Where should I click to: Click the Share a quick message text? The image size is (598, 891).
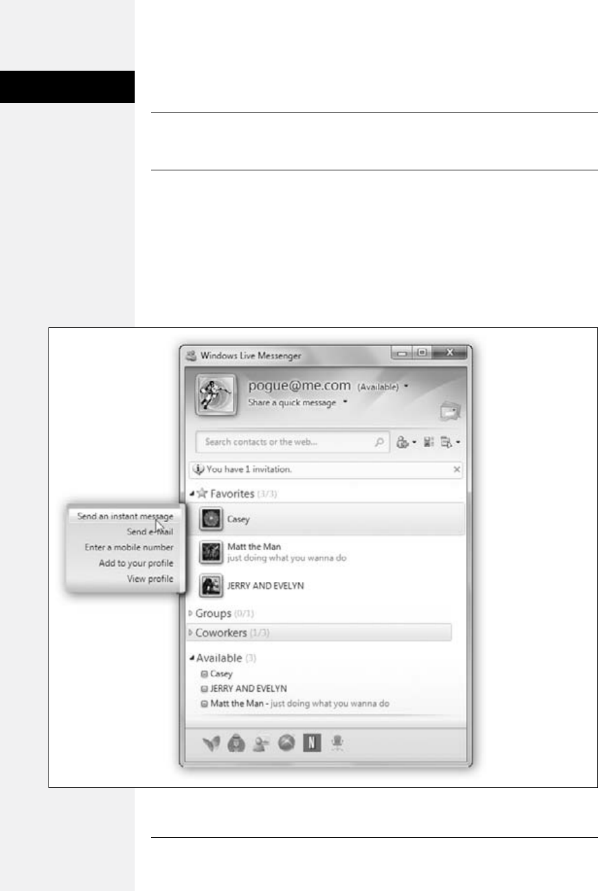coord(292,402)
